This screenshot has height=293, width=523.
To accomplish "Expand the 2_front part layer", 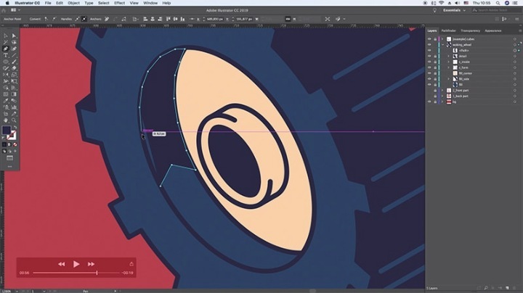I will pos(442,91).
